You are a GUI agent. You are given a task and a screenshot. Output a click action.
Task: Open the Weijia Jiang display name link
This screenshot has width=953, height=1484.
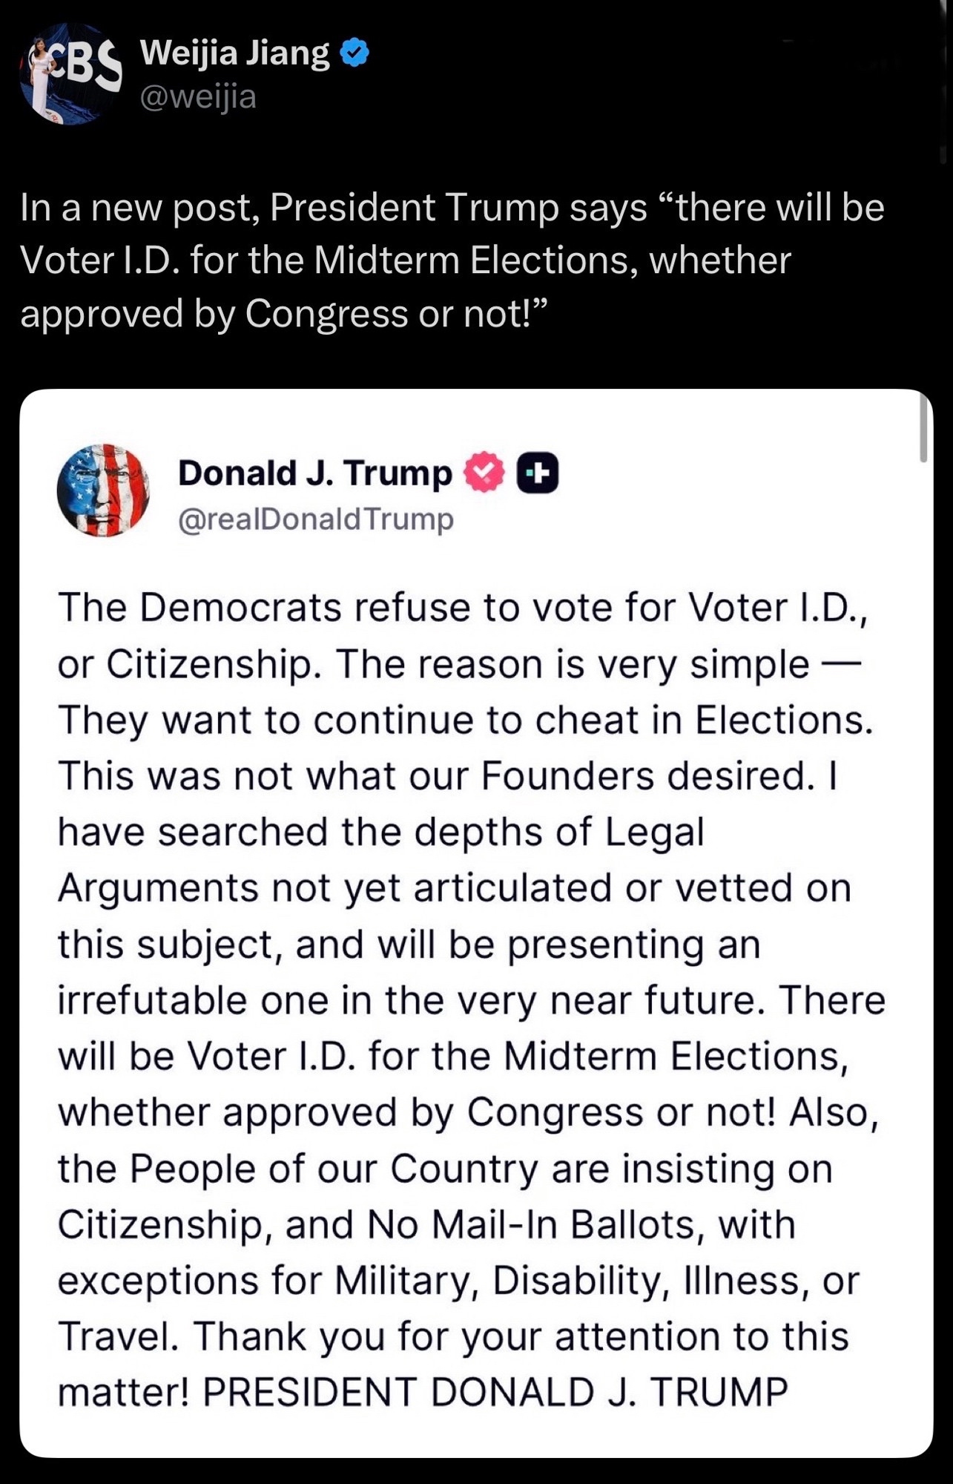coord(234,53)
